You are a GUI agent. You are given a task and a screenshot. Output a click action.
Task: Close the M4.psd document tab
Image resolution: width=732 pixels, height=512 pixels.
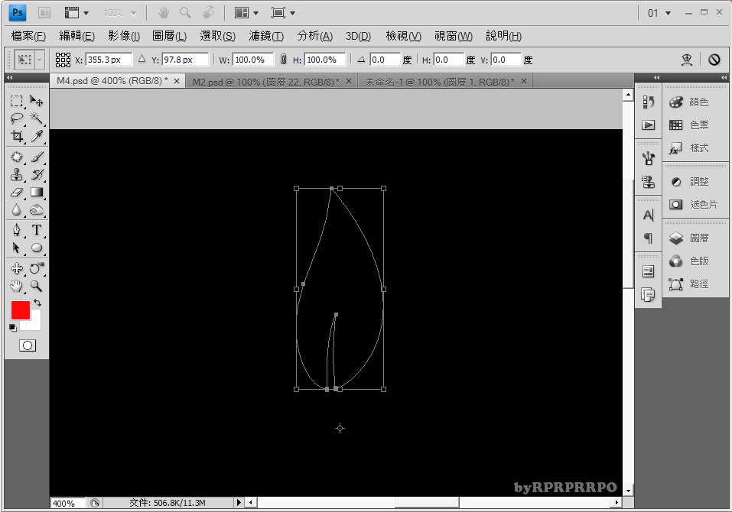pos(177,81)
